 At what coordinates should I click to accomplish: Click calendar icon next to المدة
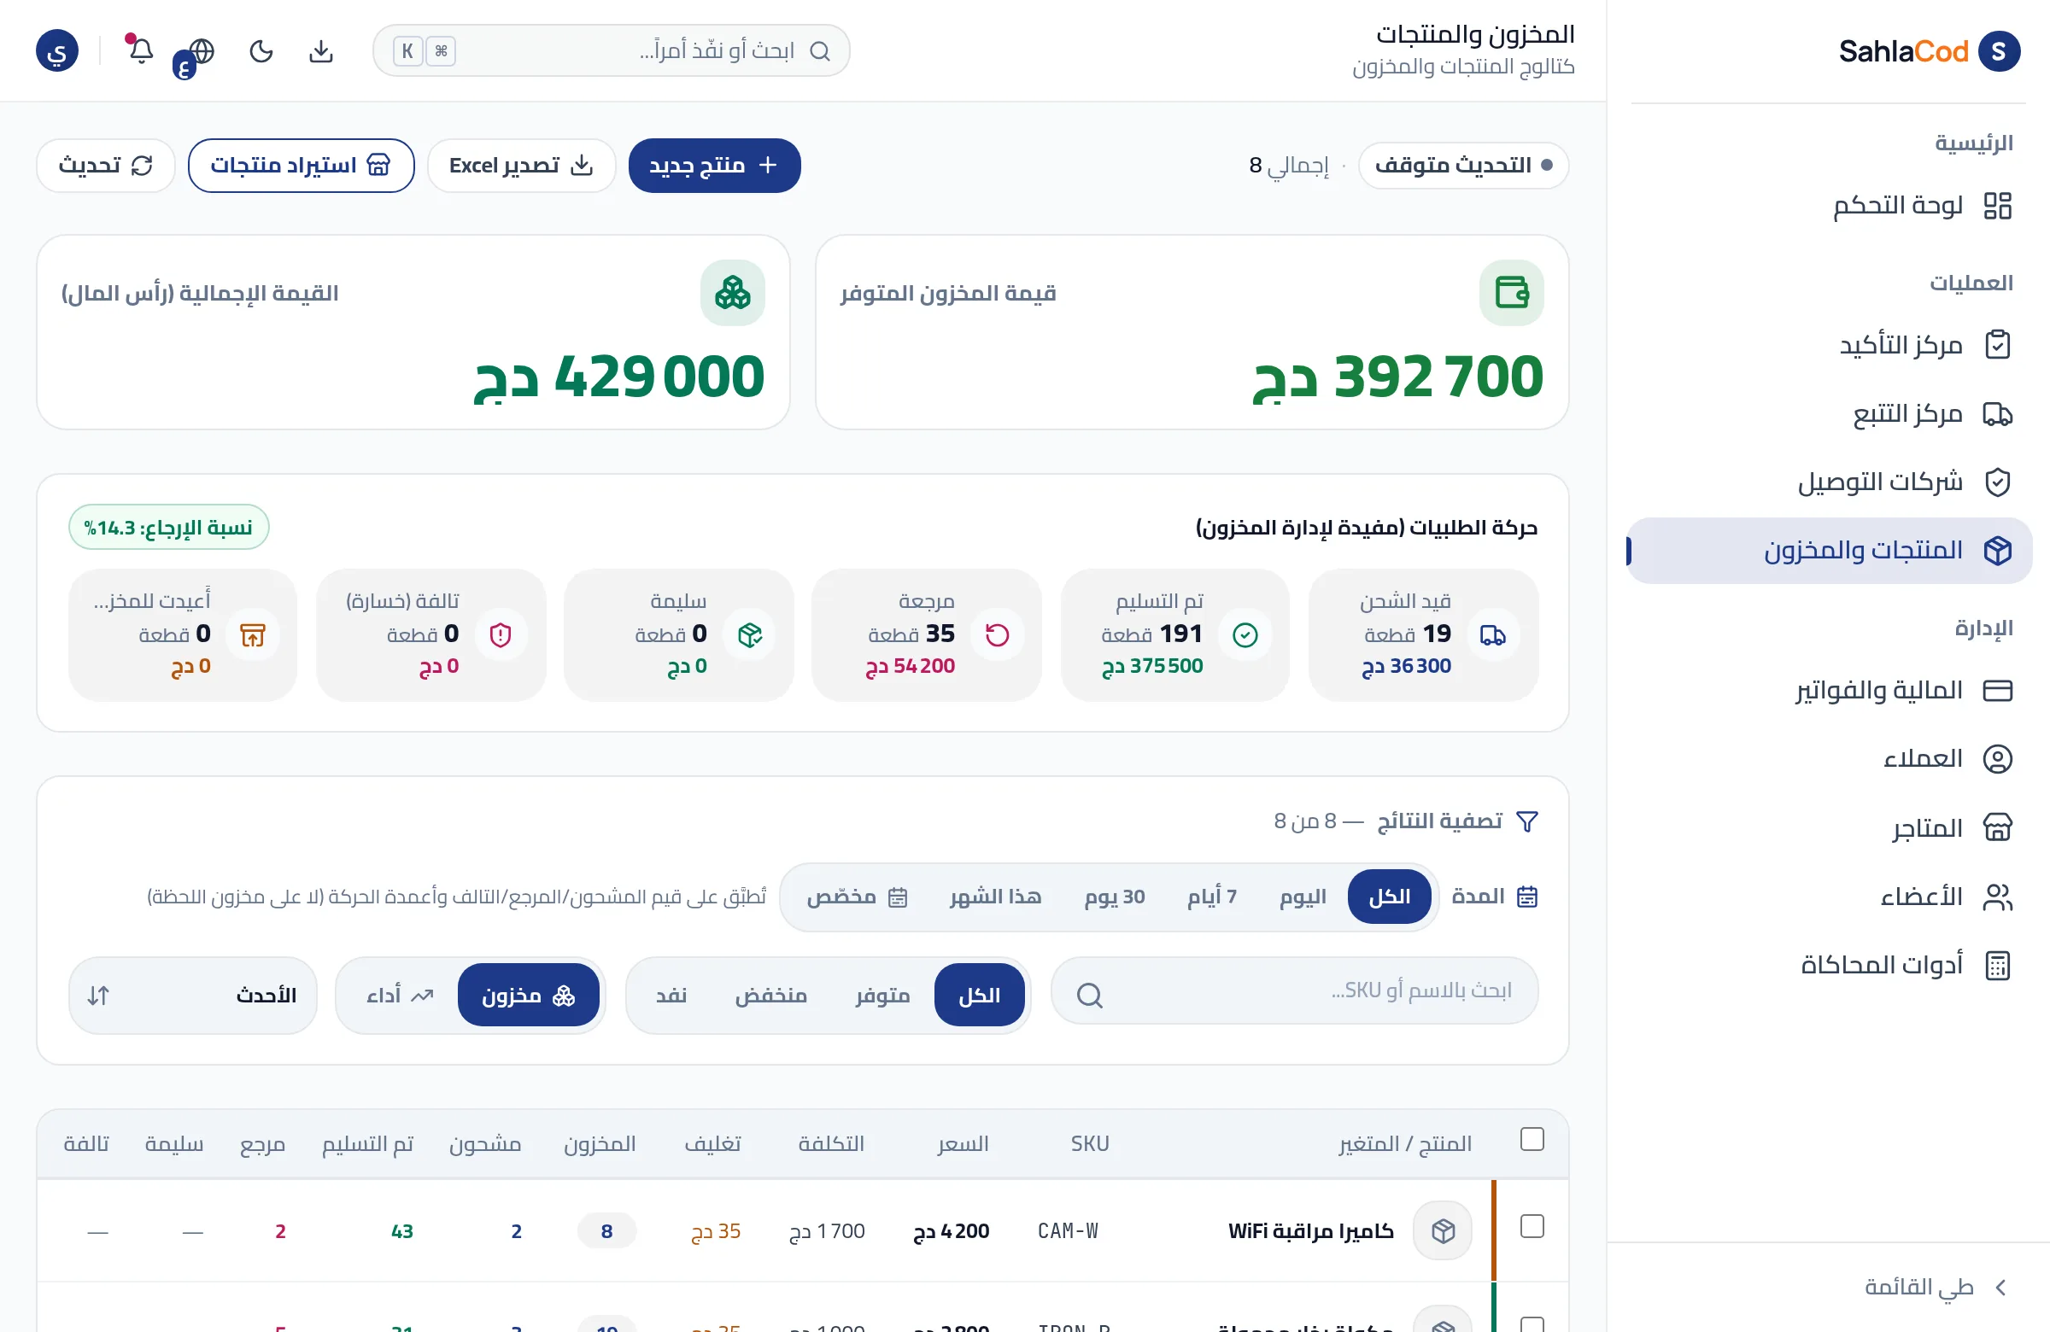[x=1526, y=897]
